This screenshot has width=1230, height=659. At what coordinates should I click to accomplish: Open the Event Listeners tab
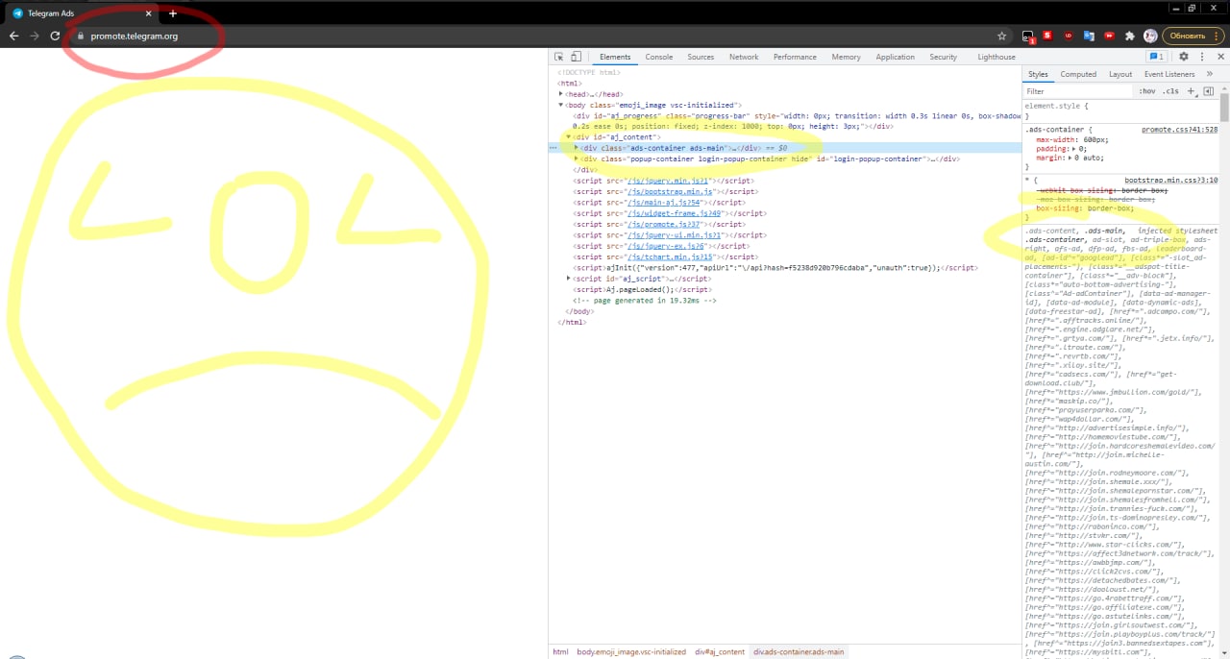pyautogui.click(x=1169, y=74)
